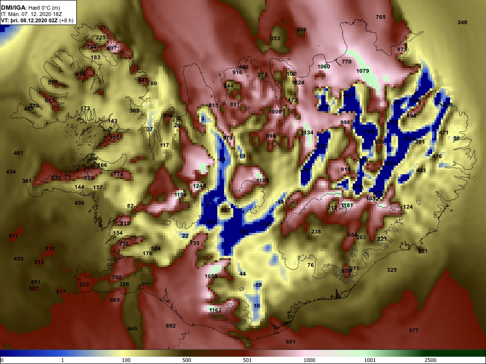Click the map value '647'
This screenshot has height=364, width=486.
tap(143, 80)
